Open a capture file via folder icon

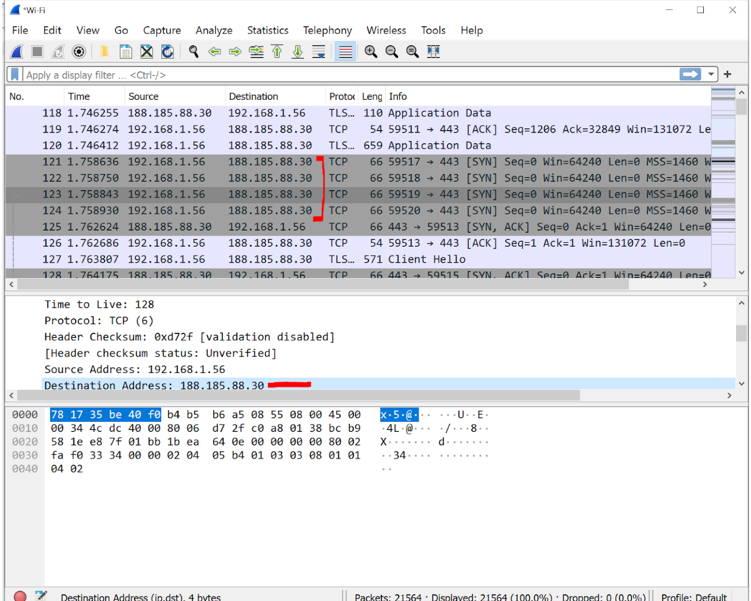(x=105, y=52)
